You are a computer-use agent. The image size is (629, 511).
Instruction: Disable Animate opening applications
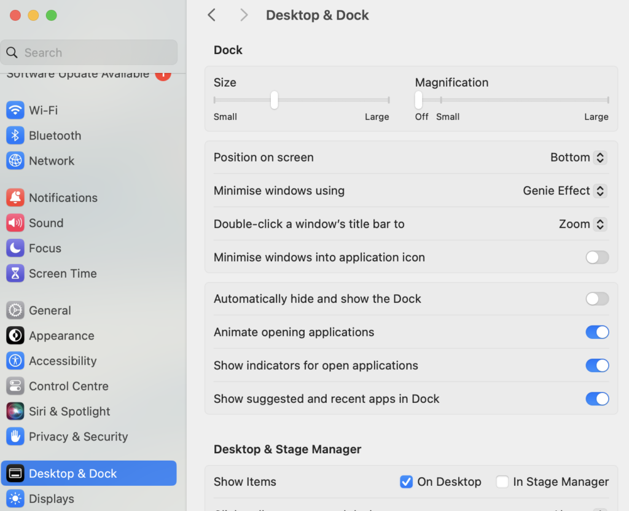pyautogui.click(x=596, y=332)
